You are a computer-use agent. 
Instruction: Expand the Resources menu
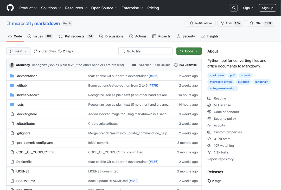[x=76, y=8]
